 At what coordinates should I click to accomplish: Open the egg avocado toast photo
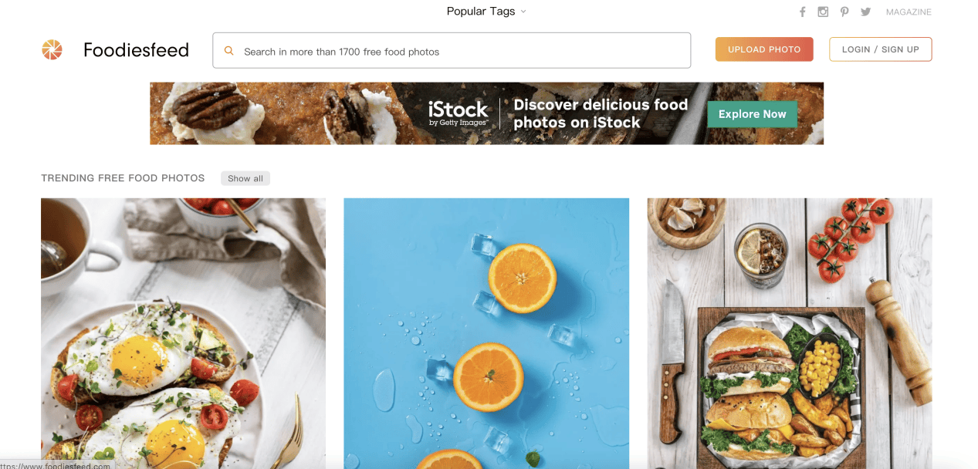pyautogui.click(x=183, y=332)
